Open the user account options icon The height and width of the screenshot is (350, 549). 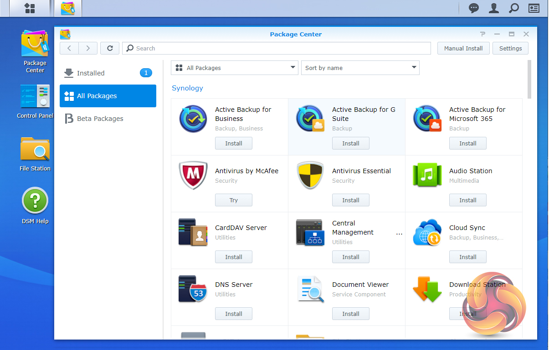tap(493, 8)
